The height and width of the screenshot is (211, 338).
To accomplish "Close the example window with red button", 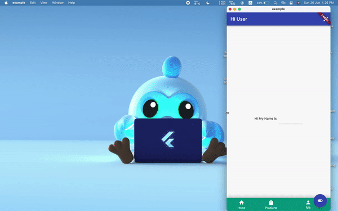I will tap(230, 9).
